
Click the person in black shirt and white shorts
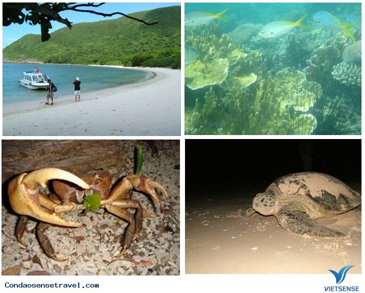77,90
